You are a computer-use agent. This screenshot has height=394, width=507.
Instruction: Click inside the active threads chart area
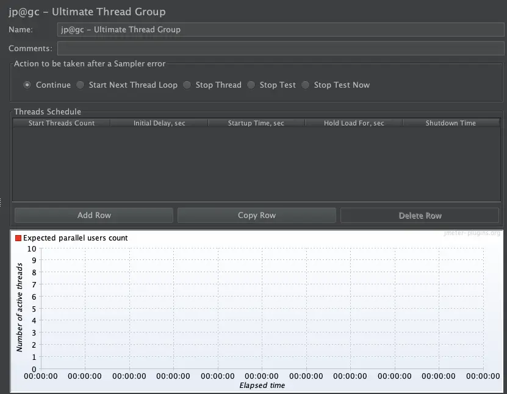[x=262, y=309]
